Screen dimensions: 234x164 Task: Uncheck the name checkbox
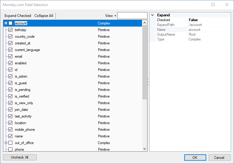[x=11, y=136]
